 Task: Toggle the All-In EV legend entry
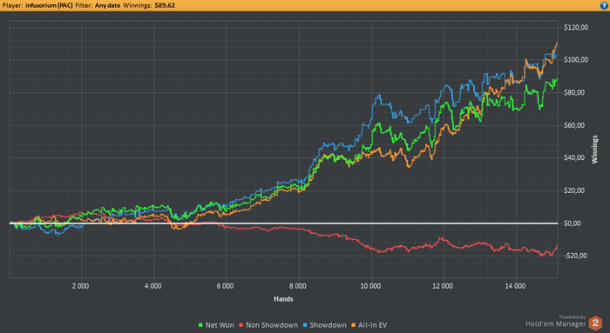[x=369, y=325]
